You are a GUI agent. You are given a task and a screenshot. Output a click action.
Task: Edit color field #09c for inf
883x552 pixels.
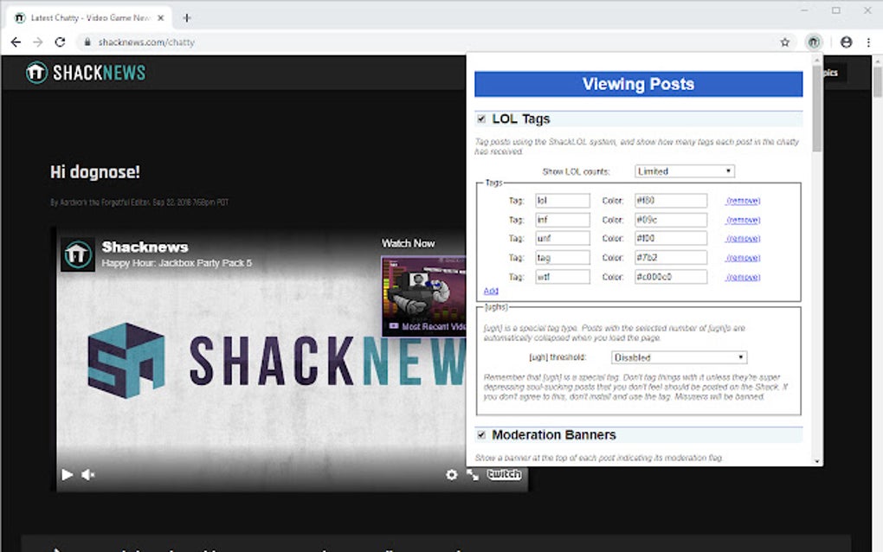[671, 220]
